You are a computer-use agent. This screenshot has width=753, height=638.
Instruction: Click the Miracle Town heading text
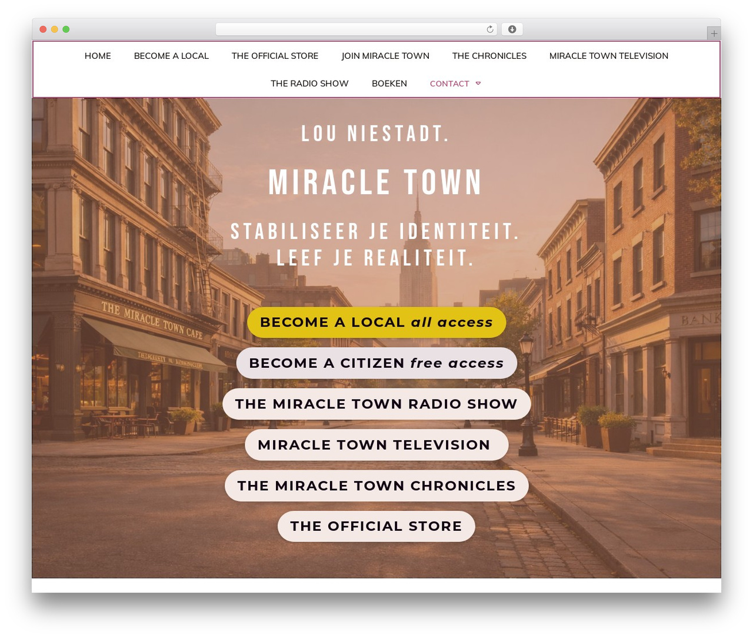[x=375, y=182]
